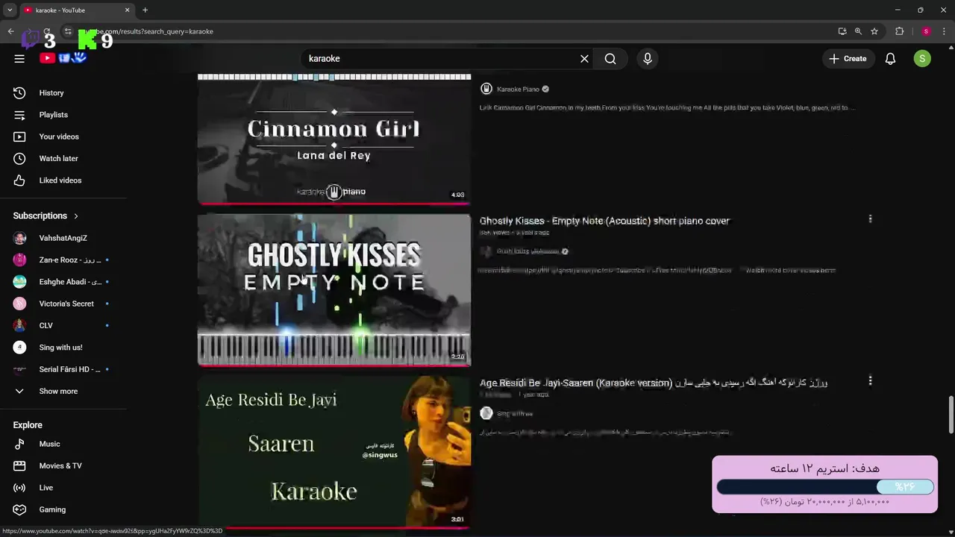Open the browser extensions puzzle icon
This screenshot has height=537, width=955.
click(x=899, y=31)
